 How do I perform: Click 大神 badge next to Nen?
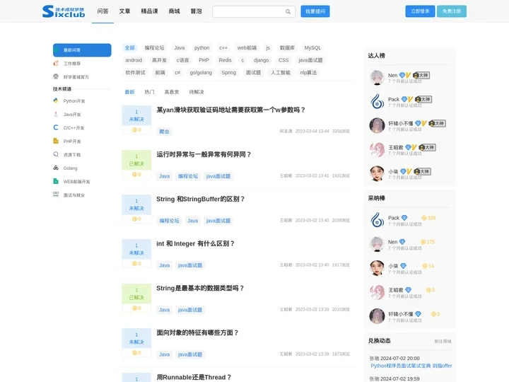coord(421,75)
